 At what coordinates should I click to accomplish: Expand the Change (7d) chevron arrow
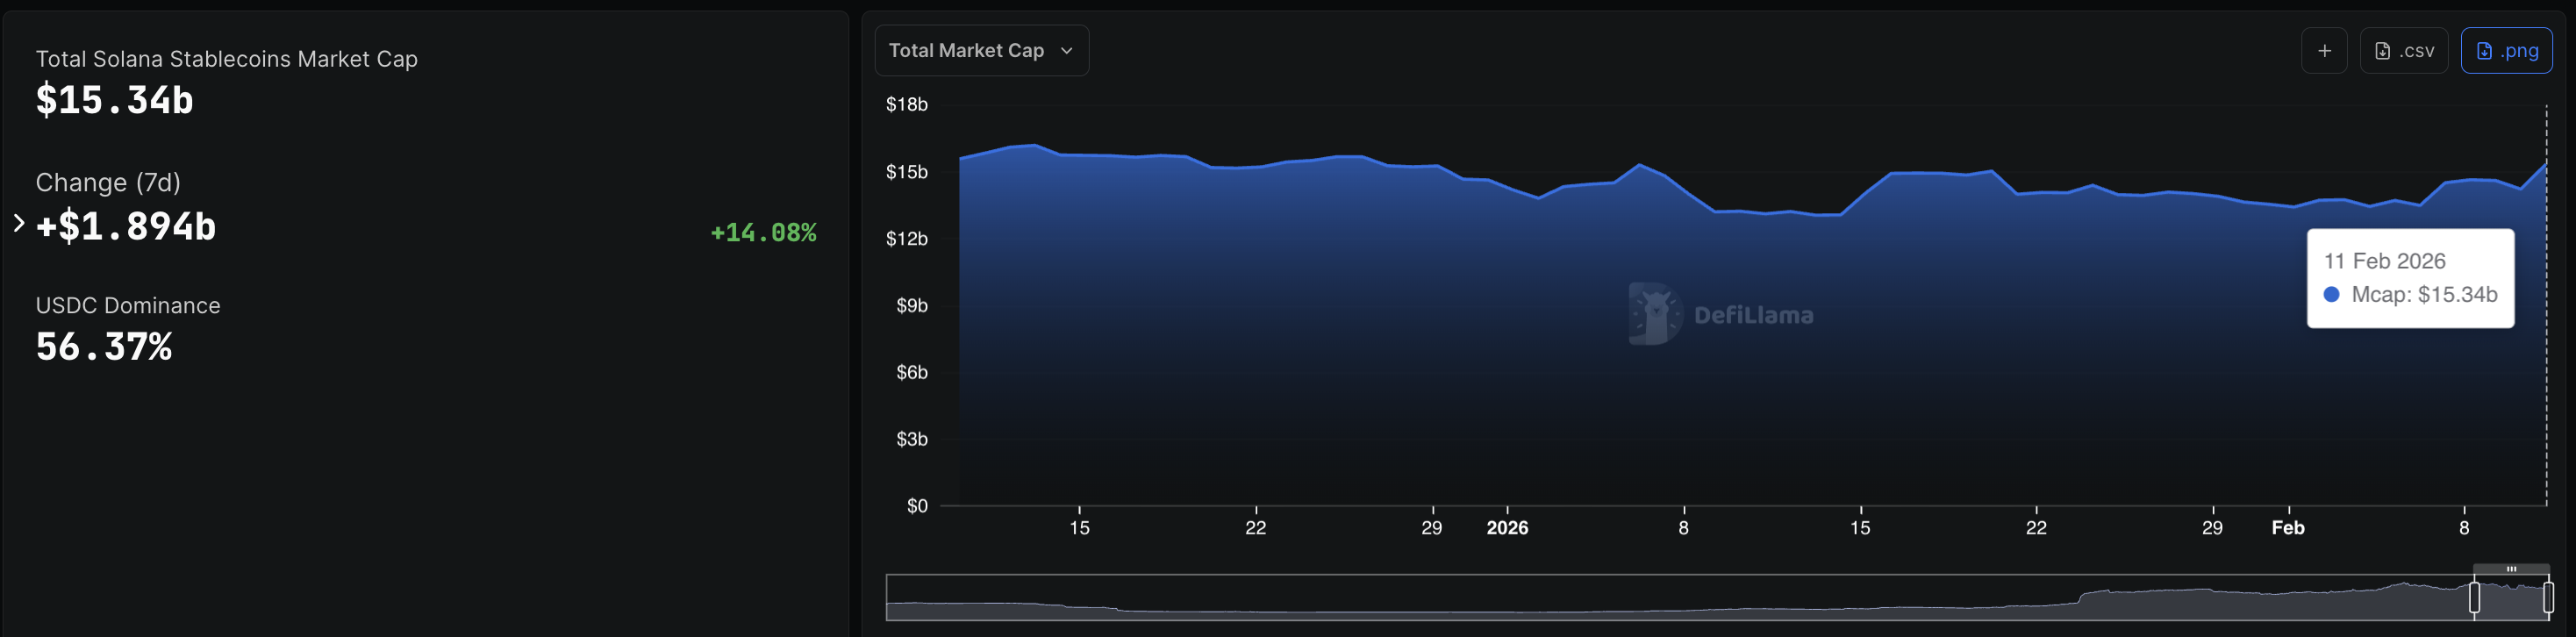click(x=18, y=223)
